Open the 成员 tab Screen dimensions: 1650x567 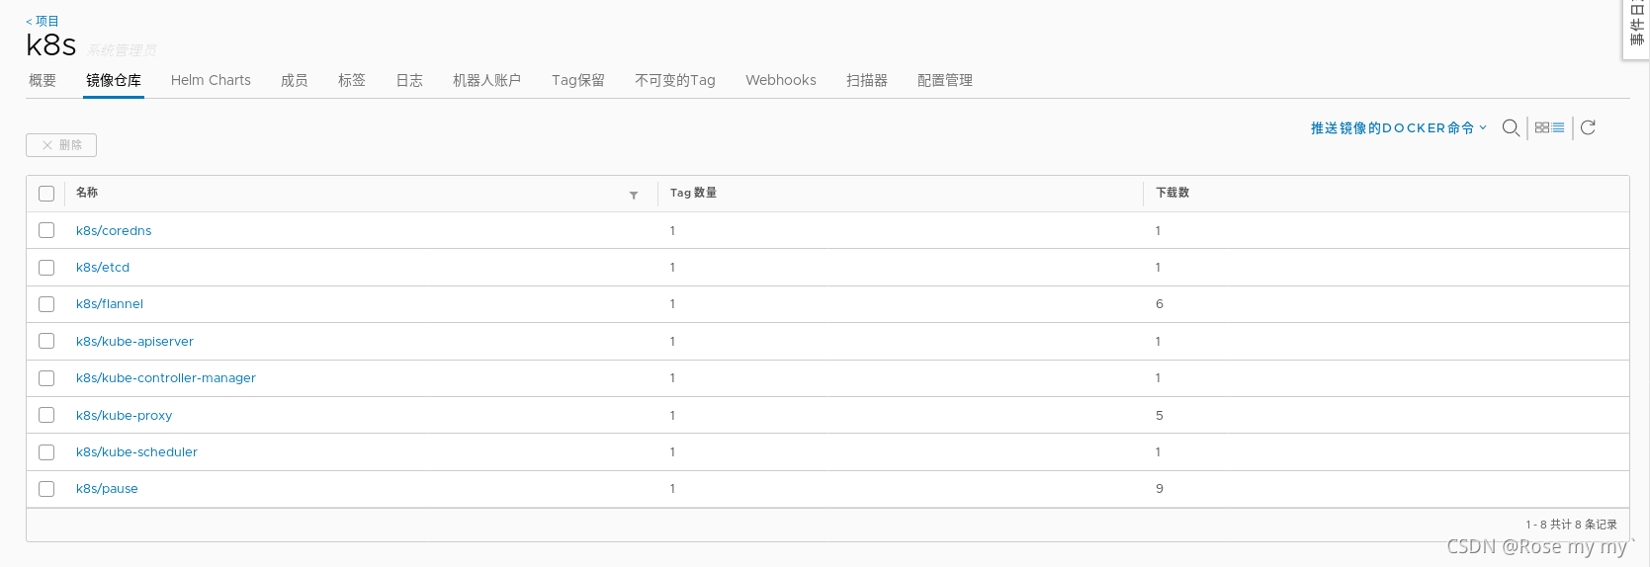click(294, 80)
